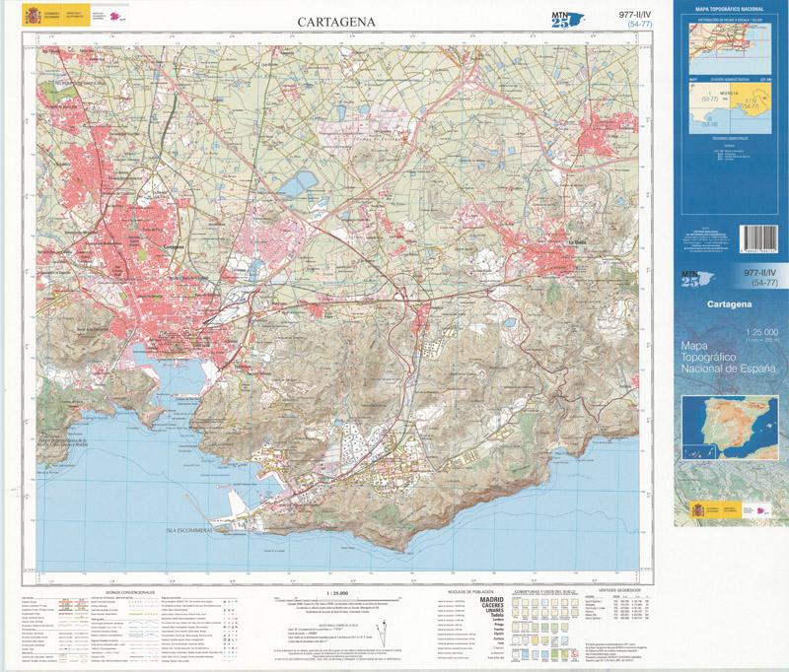This screenshot has height=672, width=789.
Task: Click the barcode on the blue cover panel
Action: click(x=757, y=236)
